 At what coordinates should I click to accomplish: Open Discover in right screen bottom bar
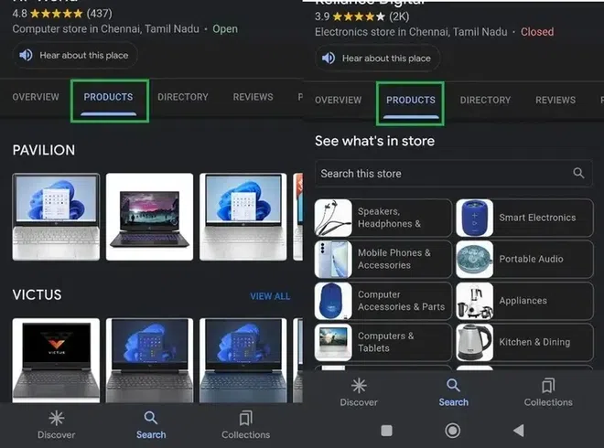(359, 392)
